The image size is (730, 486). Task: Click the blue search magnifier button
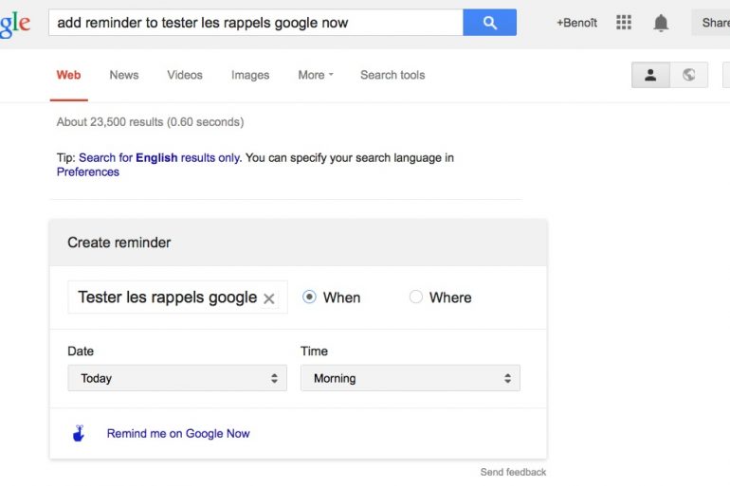(x=489, y=23)
